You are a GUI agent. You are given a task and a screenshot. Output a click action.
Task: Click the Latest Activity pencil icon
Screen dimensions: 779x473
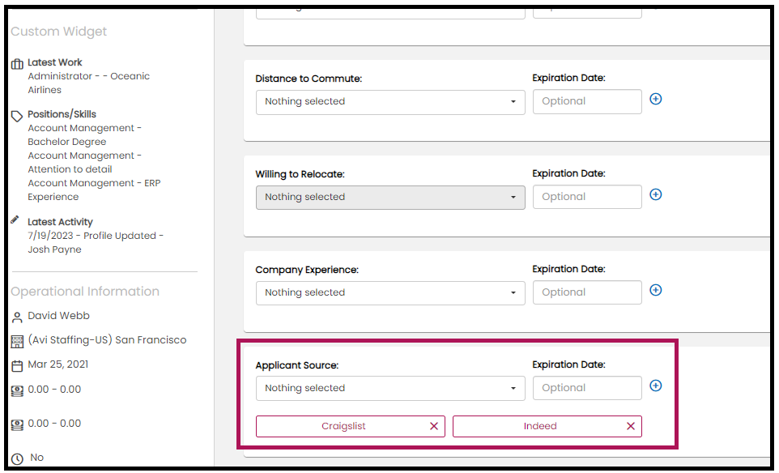point(15,220)
